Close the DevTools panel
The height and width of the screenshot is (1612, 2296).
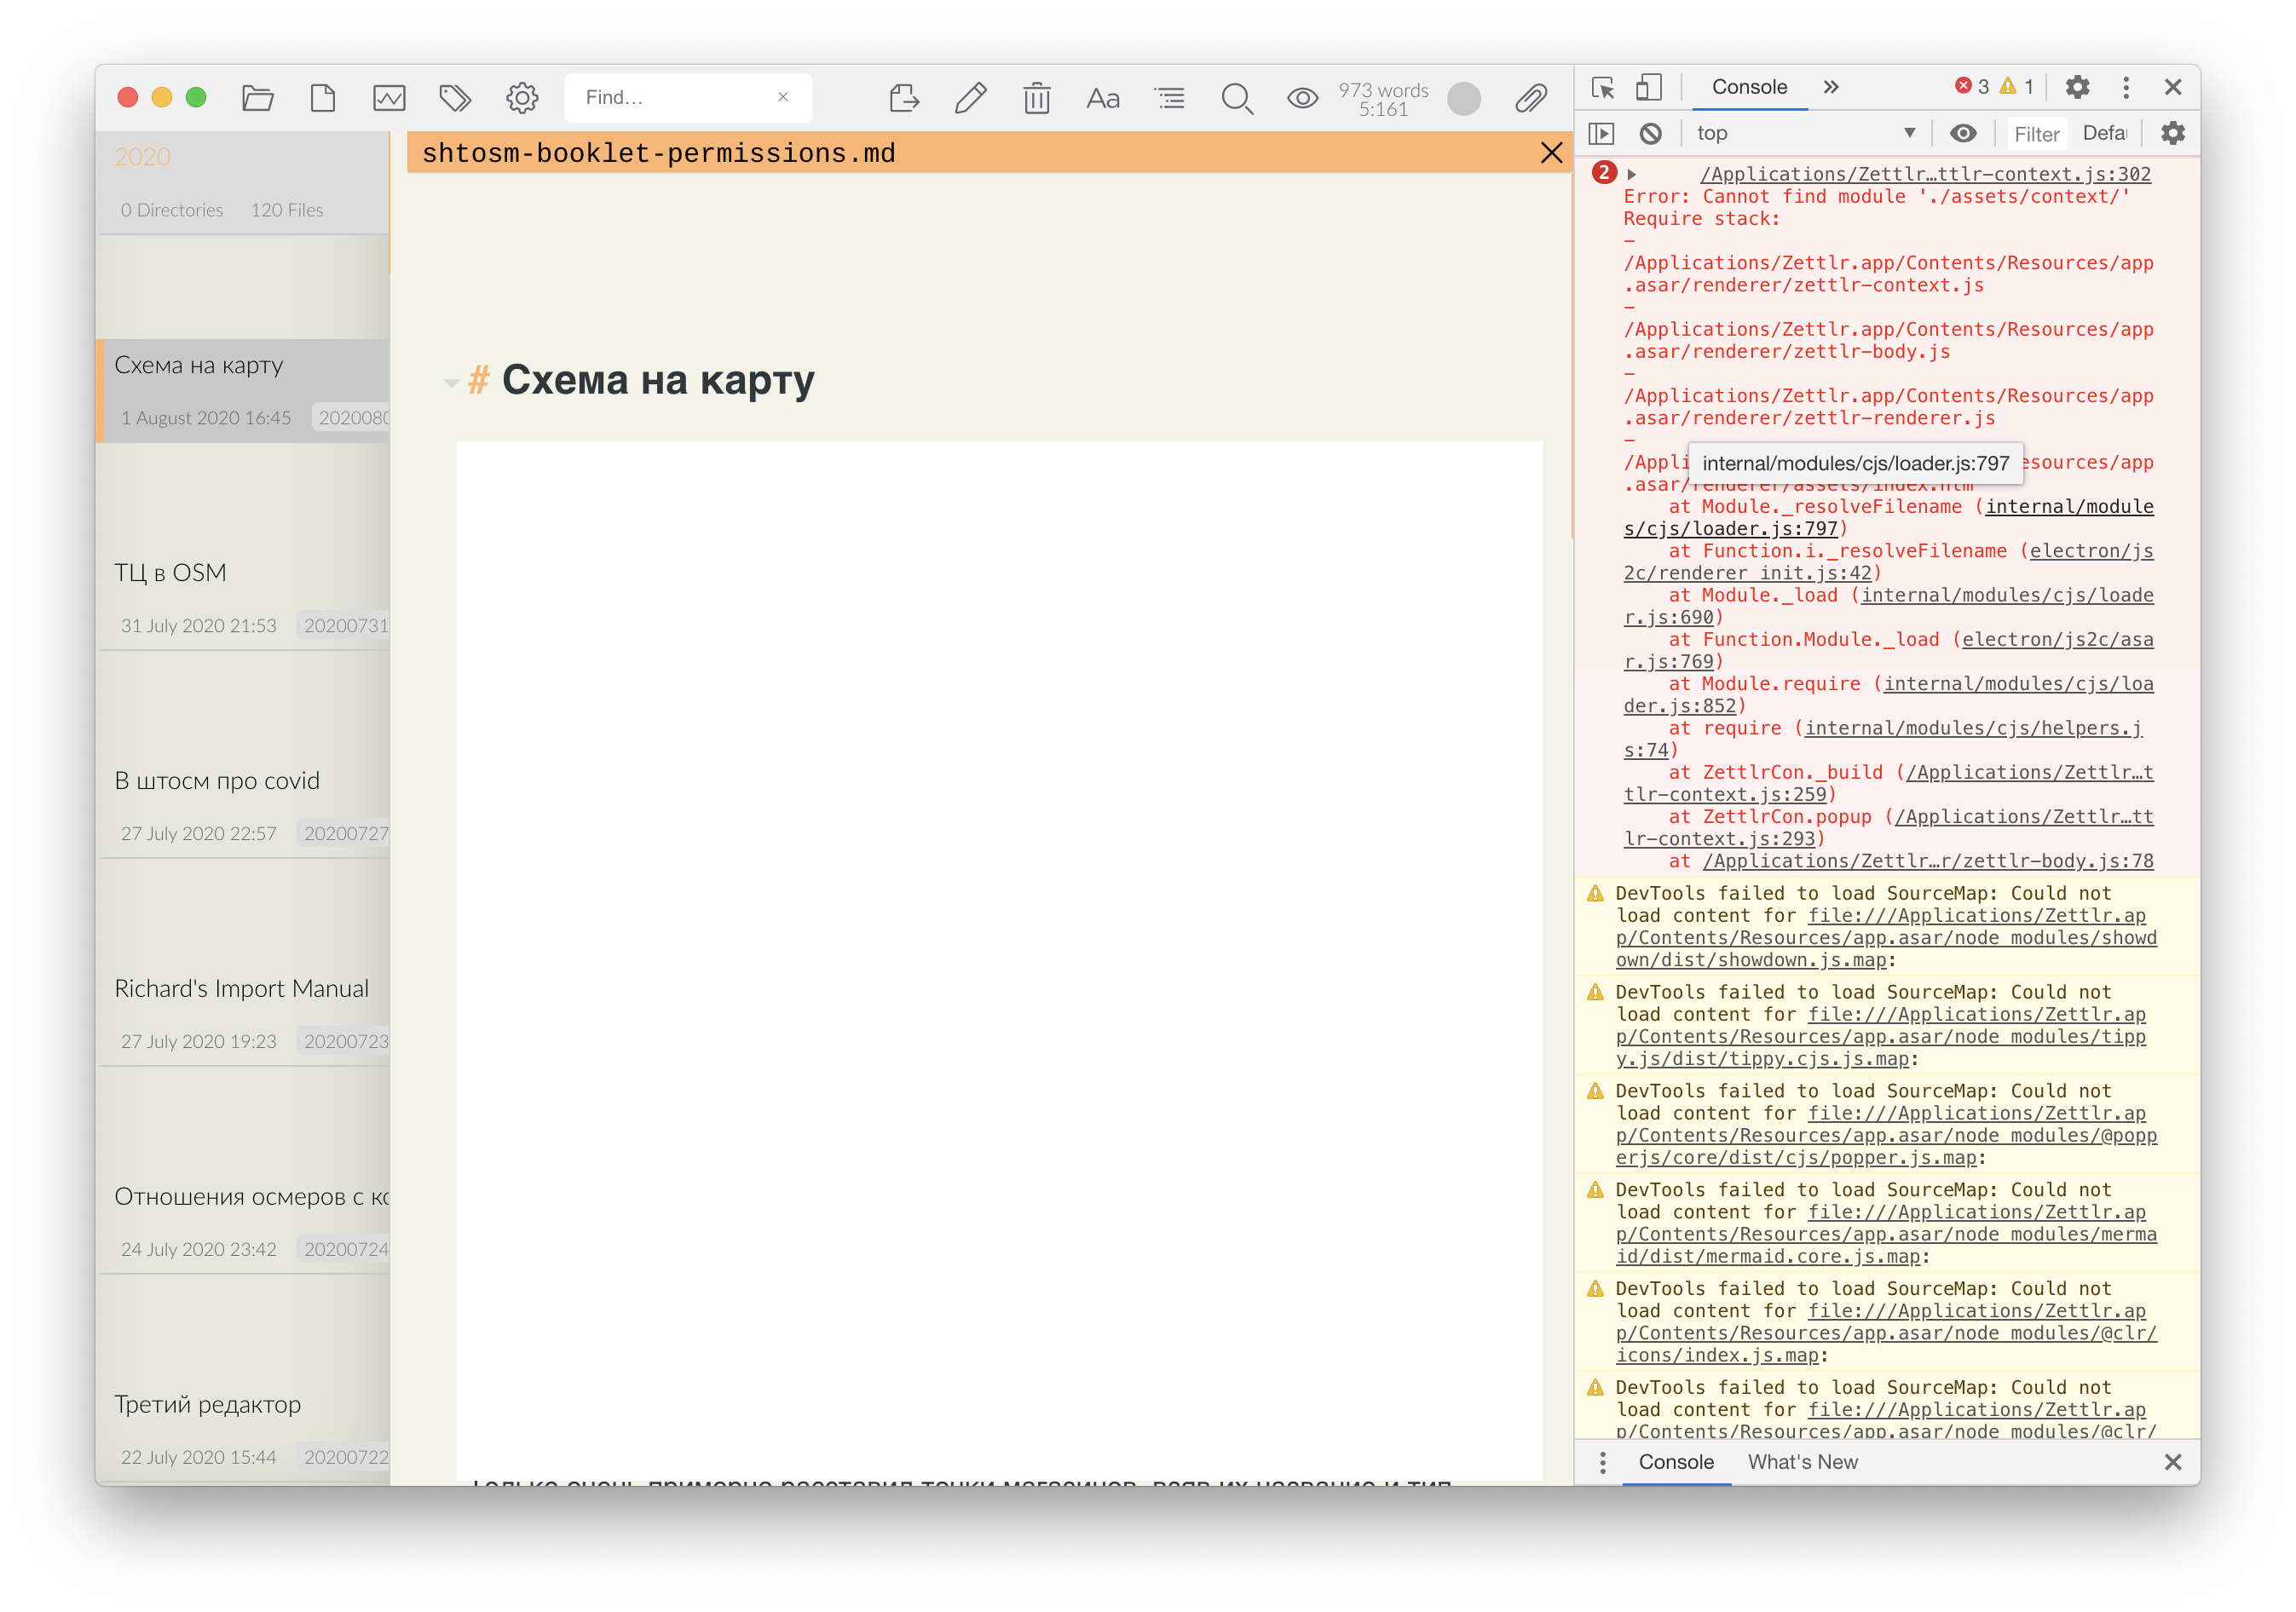coord(2172,87)
